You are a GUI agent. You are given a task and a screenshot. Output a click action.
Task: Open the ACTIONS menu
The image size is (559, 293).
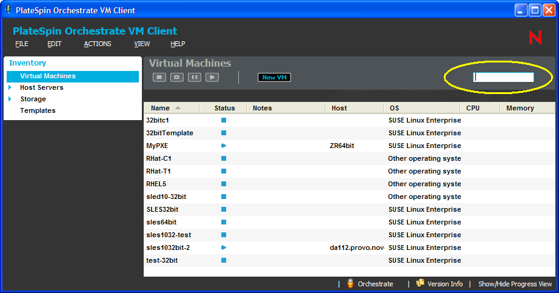98,44
